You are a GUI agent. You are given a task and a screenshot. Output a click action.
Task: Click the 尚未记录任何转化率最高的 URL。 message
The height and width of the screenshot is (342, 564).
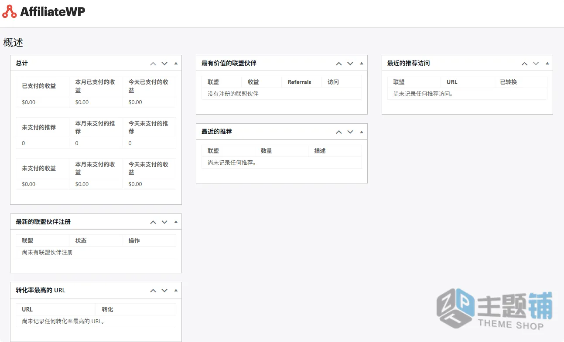pos(64,321)
